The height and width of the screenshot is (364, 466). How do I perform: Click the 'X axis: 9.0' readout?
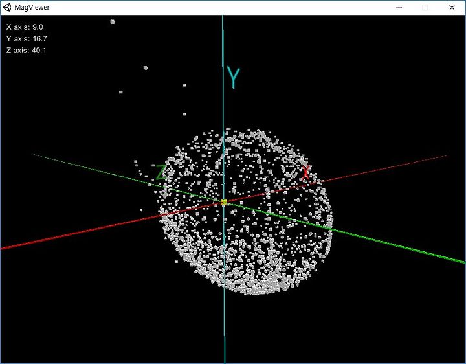pyautogui.click(x=25, y=27)
